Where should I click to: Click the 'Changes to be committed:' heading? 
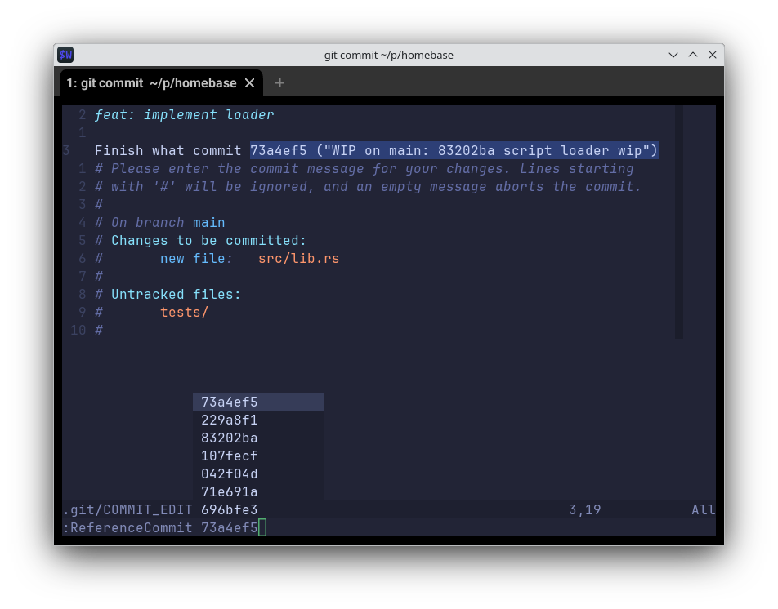(x=208, y=241)
